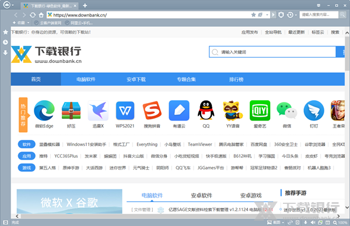Open the YCC365Plus app link

[x=66, y=156]
